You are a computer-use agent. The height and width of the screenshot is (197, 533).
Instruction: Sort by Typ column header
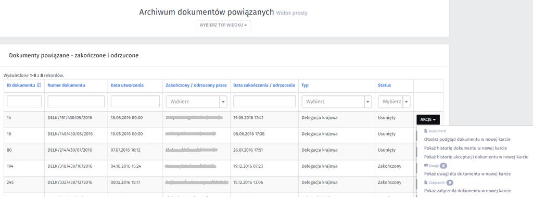(305, 85)
